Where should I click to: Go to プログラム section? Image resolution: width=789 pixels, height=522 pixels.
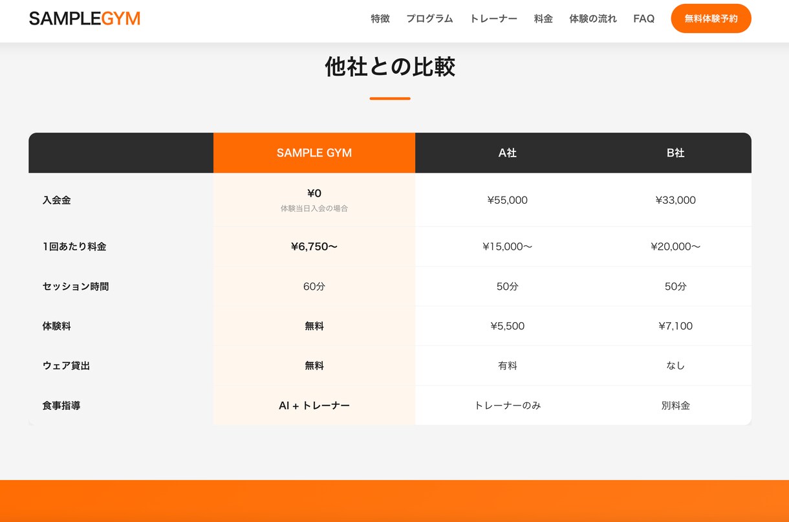click(x=429, y=19)
